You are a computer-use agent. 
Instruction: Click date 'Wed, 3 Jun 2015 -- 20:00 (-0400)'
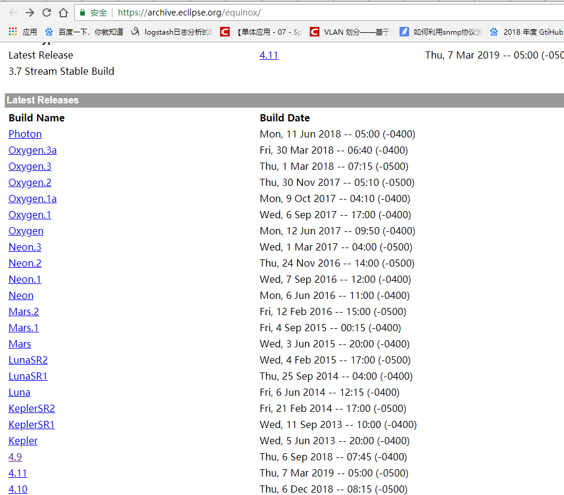tap(334, 344)
